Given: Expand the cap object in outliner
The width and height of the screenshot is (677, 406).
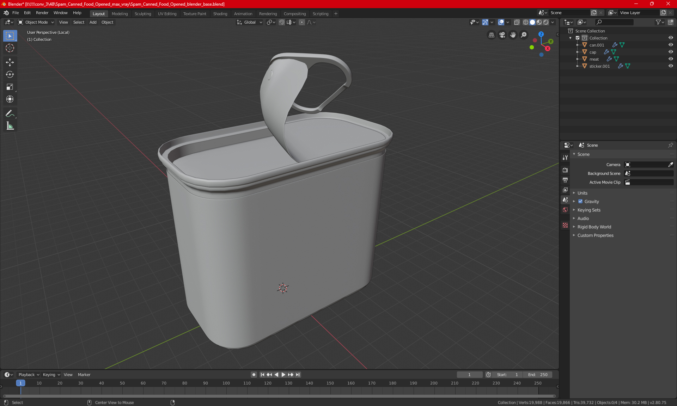Looking at the screenshot, I should click(577, 52).
